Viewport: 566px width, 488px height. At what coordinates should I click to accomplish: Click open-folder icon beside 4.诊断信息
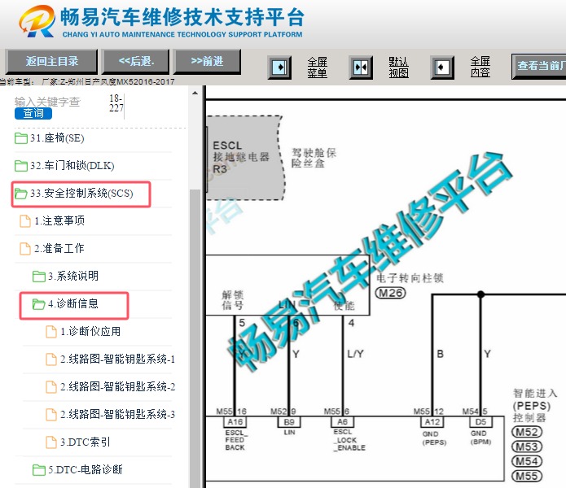(x=39, y=304)
